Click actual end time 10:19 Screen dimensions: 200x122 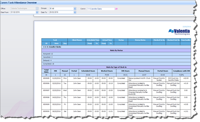click(x=110, y=83)
